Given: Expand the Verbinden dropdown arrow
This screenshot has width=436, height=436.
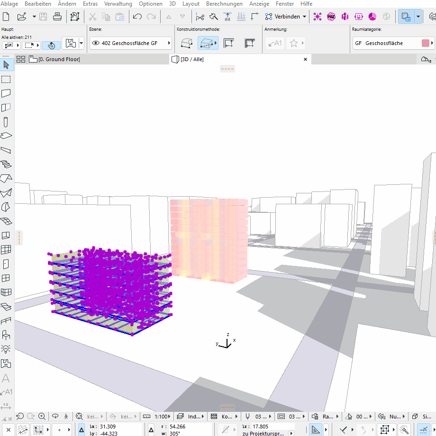Looking at the screenshot, I should 304,17.
